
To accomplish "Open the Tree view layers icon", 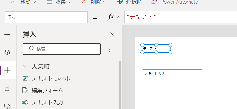I will (x=7, y=53).
